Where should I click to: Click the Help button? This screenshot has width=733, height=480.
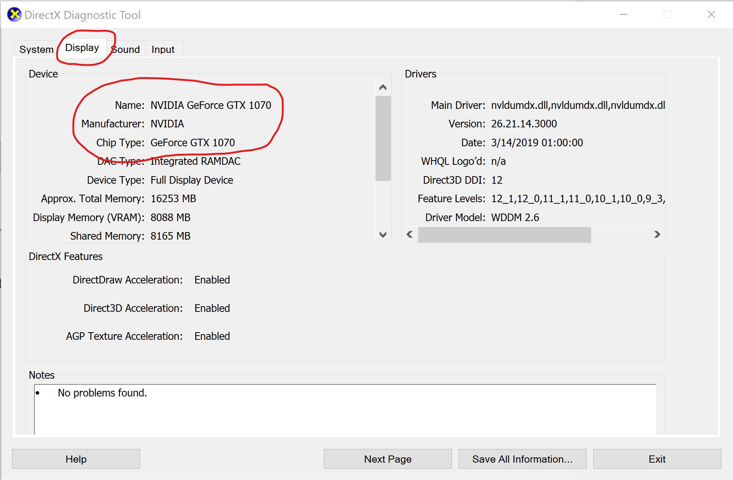76,459
